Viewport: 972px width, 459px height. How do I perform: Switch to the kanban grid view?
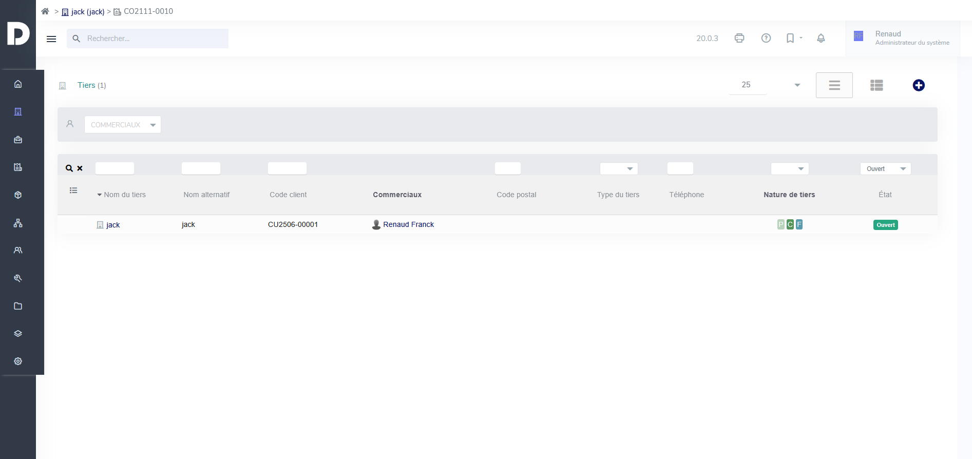876,85
